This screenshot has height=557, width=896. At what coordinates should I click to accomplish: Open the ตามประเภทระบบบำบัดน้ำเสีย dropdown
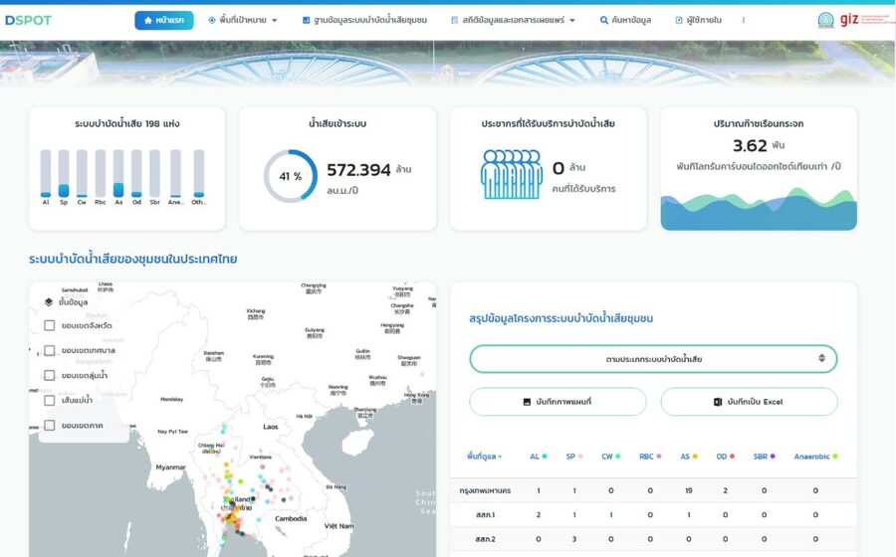[653, 359]
